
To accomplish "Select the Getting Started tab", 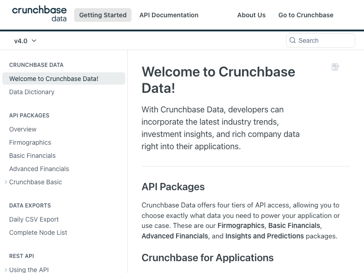I will (x=103, y=15).
